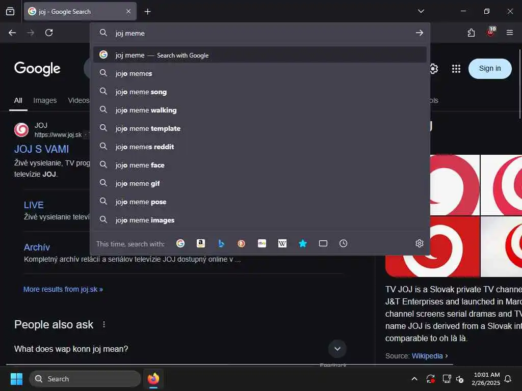Choose the 'jojo memes reddit' suggestion
The width and height of the screenshot is (522, 391).
click(x=259, y=146)
